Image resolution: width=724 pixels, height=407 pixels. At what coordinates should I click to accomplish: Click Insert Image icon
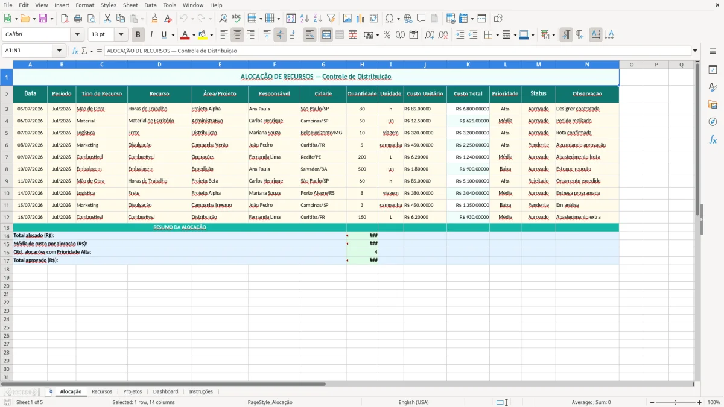click(x=348, y=19)
